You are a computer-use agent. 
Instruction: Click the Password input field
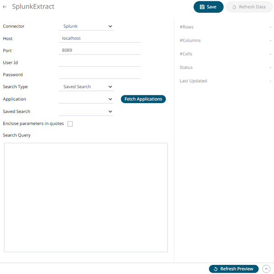coord(100,75)
